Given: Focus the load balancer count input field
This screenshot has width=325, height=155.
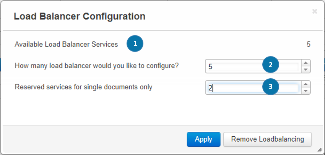Looking at the screenshot, I should (x=253, y=66).
